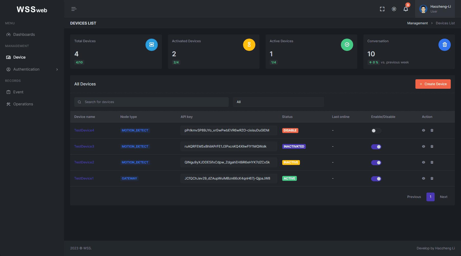
Task: Go to Next page of devices
Action: (x=444, y=197)
